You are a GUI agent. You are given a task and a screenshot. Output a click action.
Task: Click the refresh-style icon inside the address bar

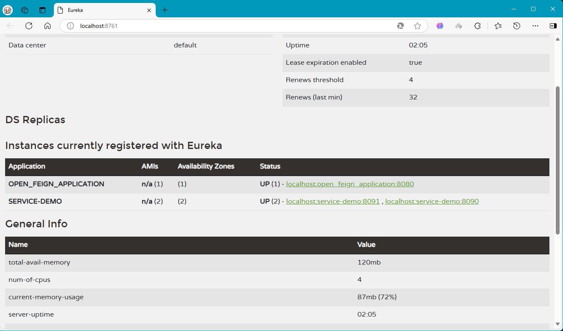click(x=401, y=26)
